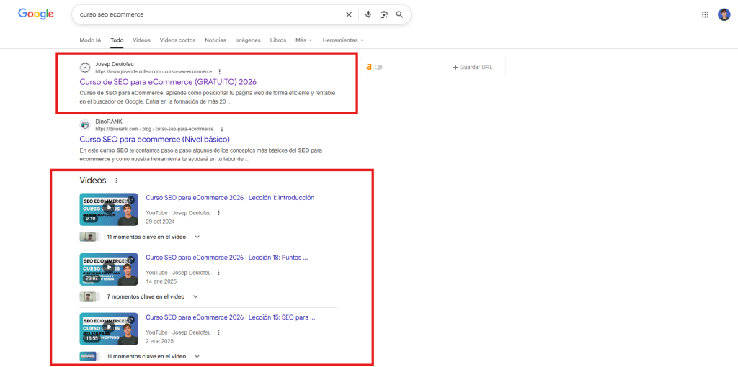Click the 'DinoRANK' site name text
This screenshot has width=738, height=367.
(109, 121)
